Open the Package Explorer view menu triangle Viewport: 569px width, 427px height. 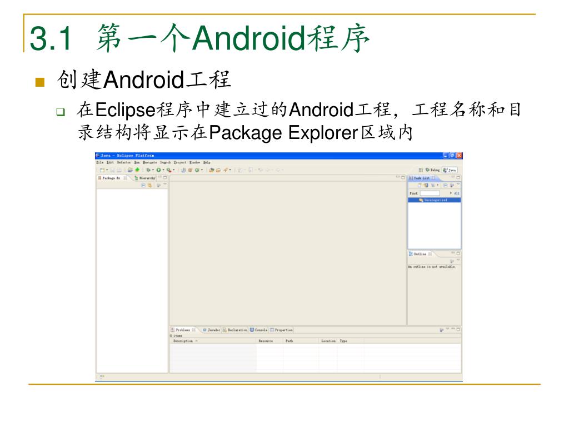[x=165, y=184]
